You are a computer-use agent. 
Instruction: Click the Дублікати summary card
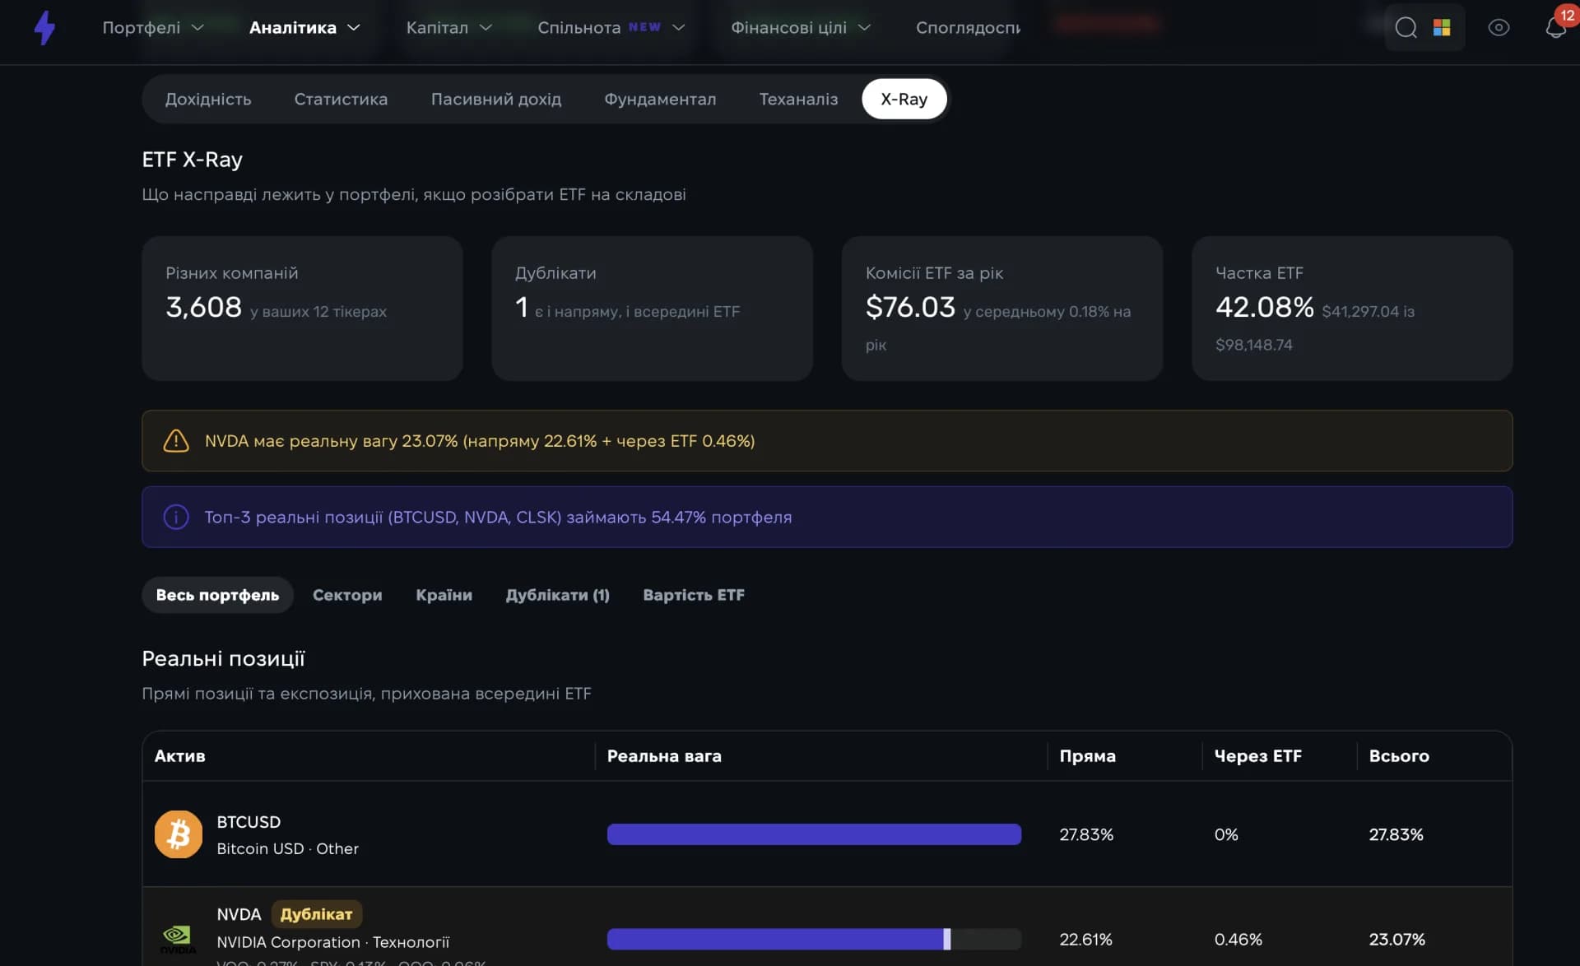(x=652, y=309)
